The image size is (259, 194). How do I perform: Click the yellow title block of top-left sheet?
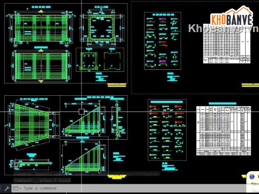pos(117,85)
